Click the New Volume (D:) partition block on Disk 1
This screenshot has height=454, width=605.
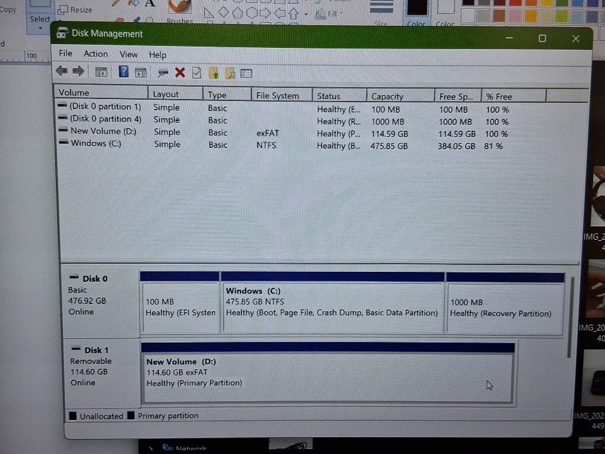(328, 373)
